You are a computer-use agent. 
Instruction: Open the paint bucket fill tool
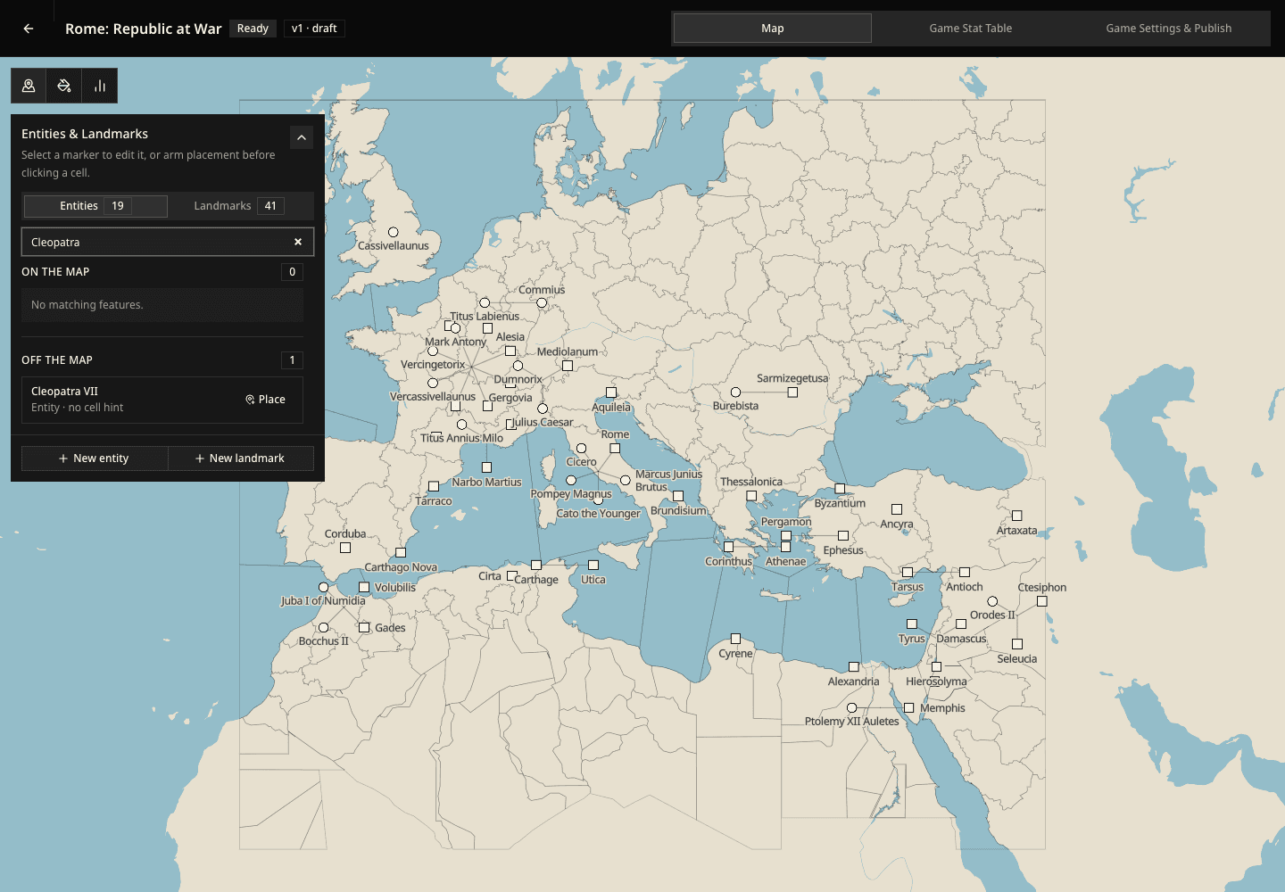click(64, 86)
